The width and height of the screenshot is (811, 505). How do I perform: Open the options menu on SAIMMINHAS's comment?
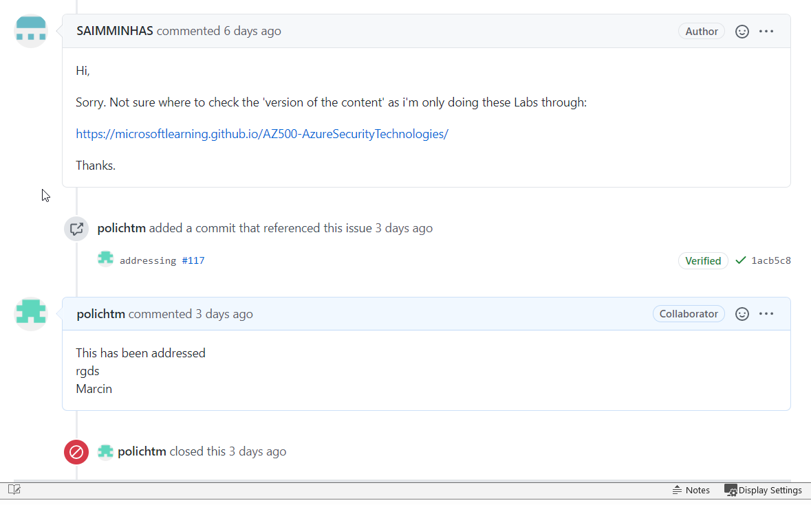[766, 31]
